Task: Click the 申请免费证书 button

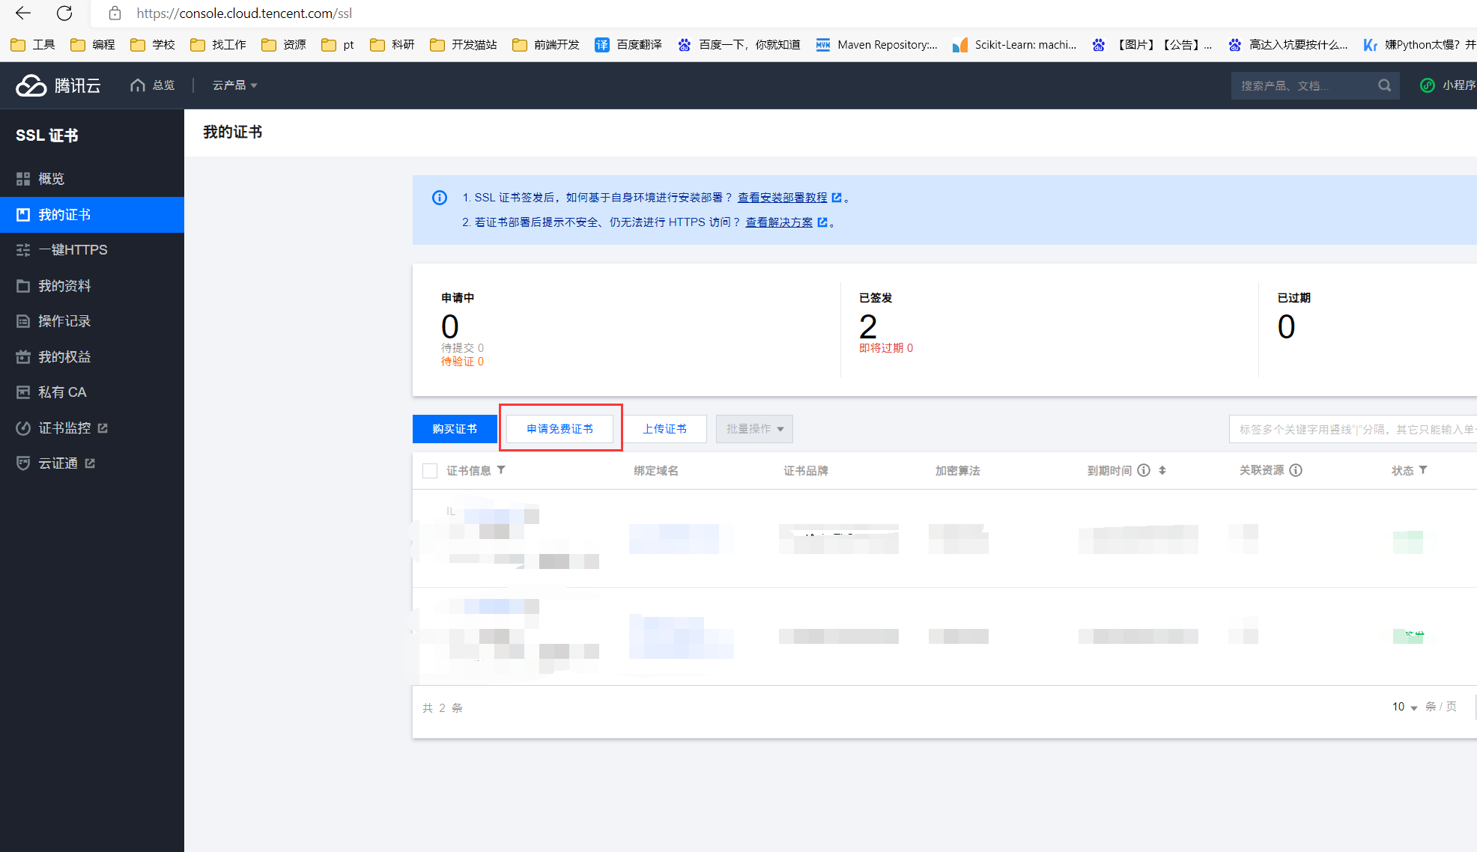Action: (x=560, y=429)
